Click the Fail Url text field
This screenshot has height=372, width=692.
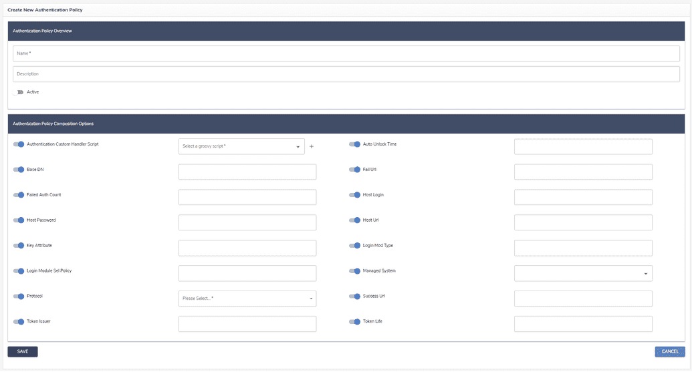pyautogui.click(x=583, y=172)
